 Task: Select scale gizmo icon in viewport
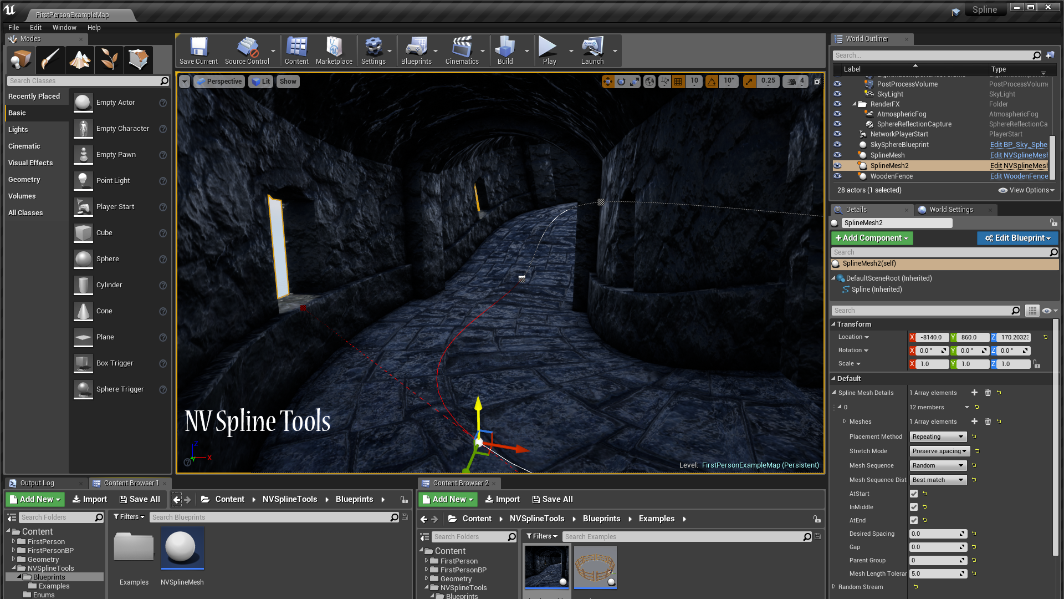[635, 82]
